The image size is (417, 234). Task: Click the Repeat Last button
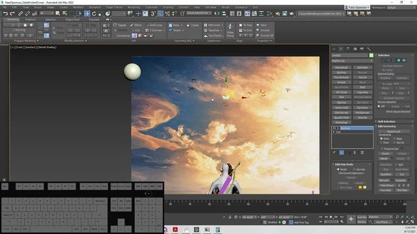(x=394, y=131)
